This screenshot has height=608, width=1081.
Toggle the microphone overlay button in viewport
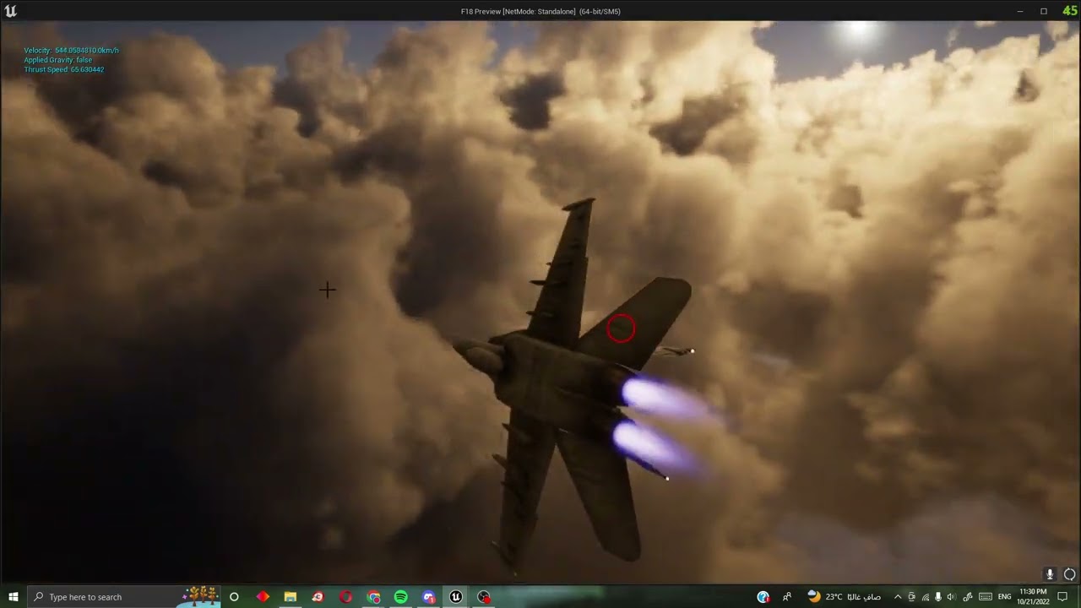[1050, 574]
